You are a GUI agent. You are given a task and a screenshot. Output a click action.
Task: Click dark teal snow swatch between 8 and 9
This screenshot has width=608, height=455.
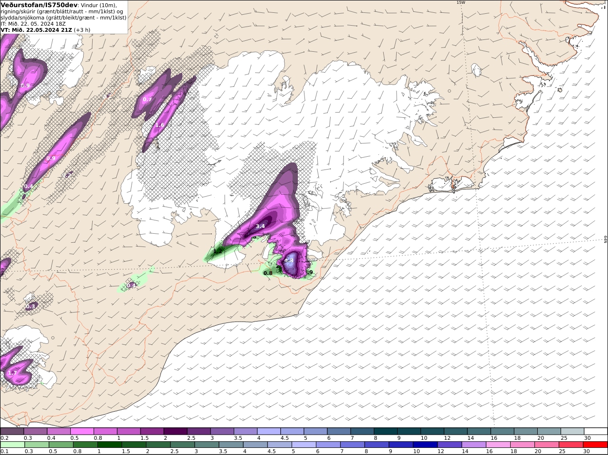pyautogui.click(x=386, y=431)
